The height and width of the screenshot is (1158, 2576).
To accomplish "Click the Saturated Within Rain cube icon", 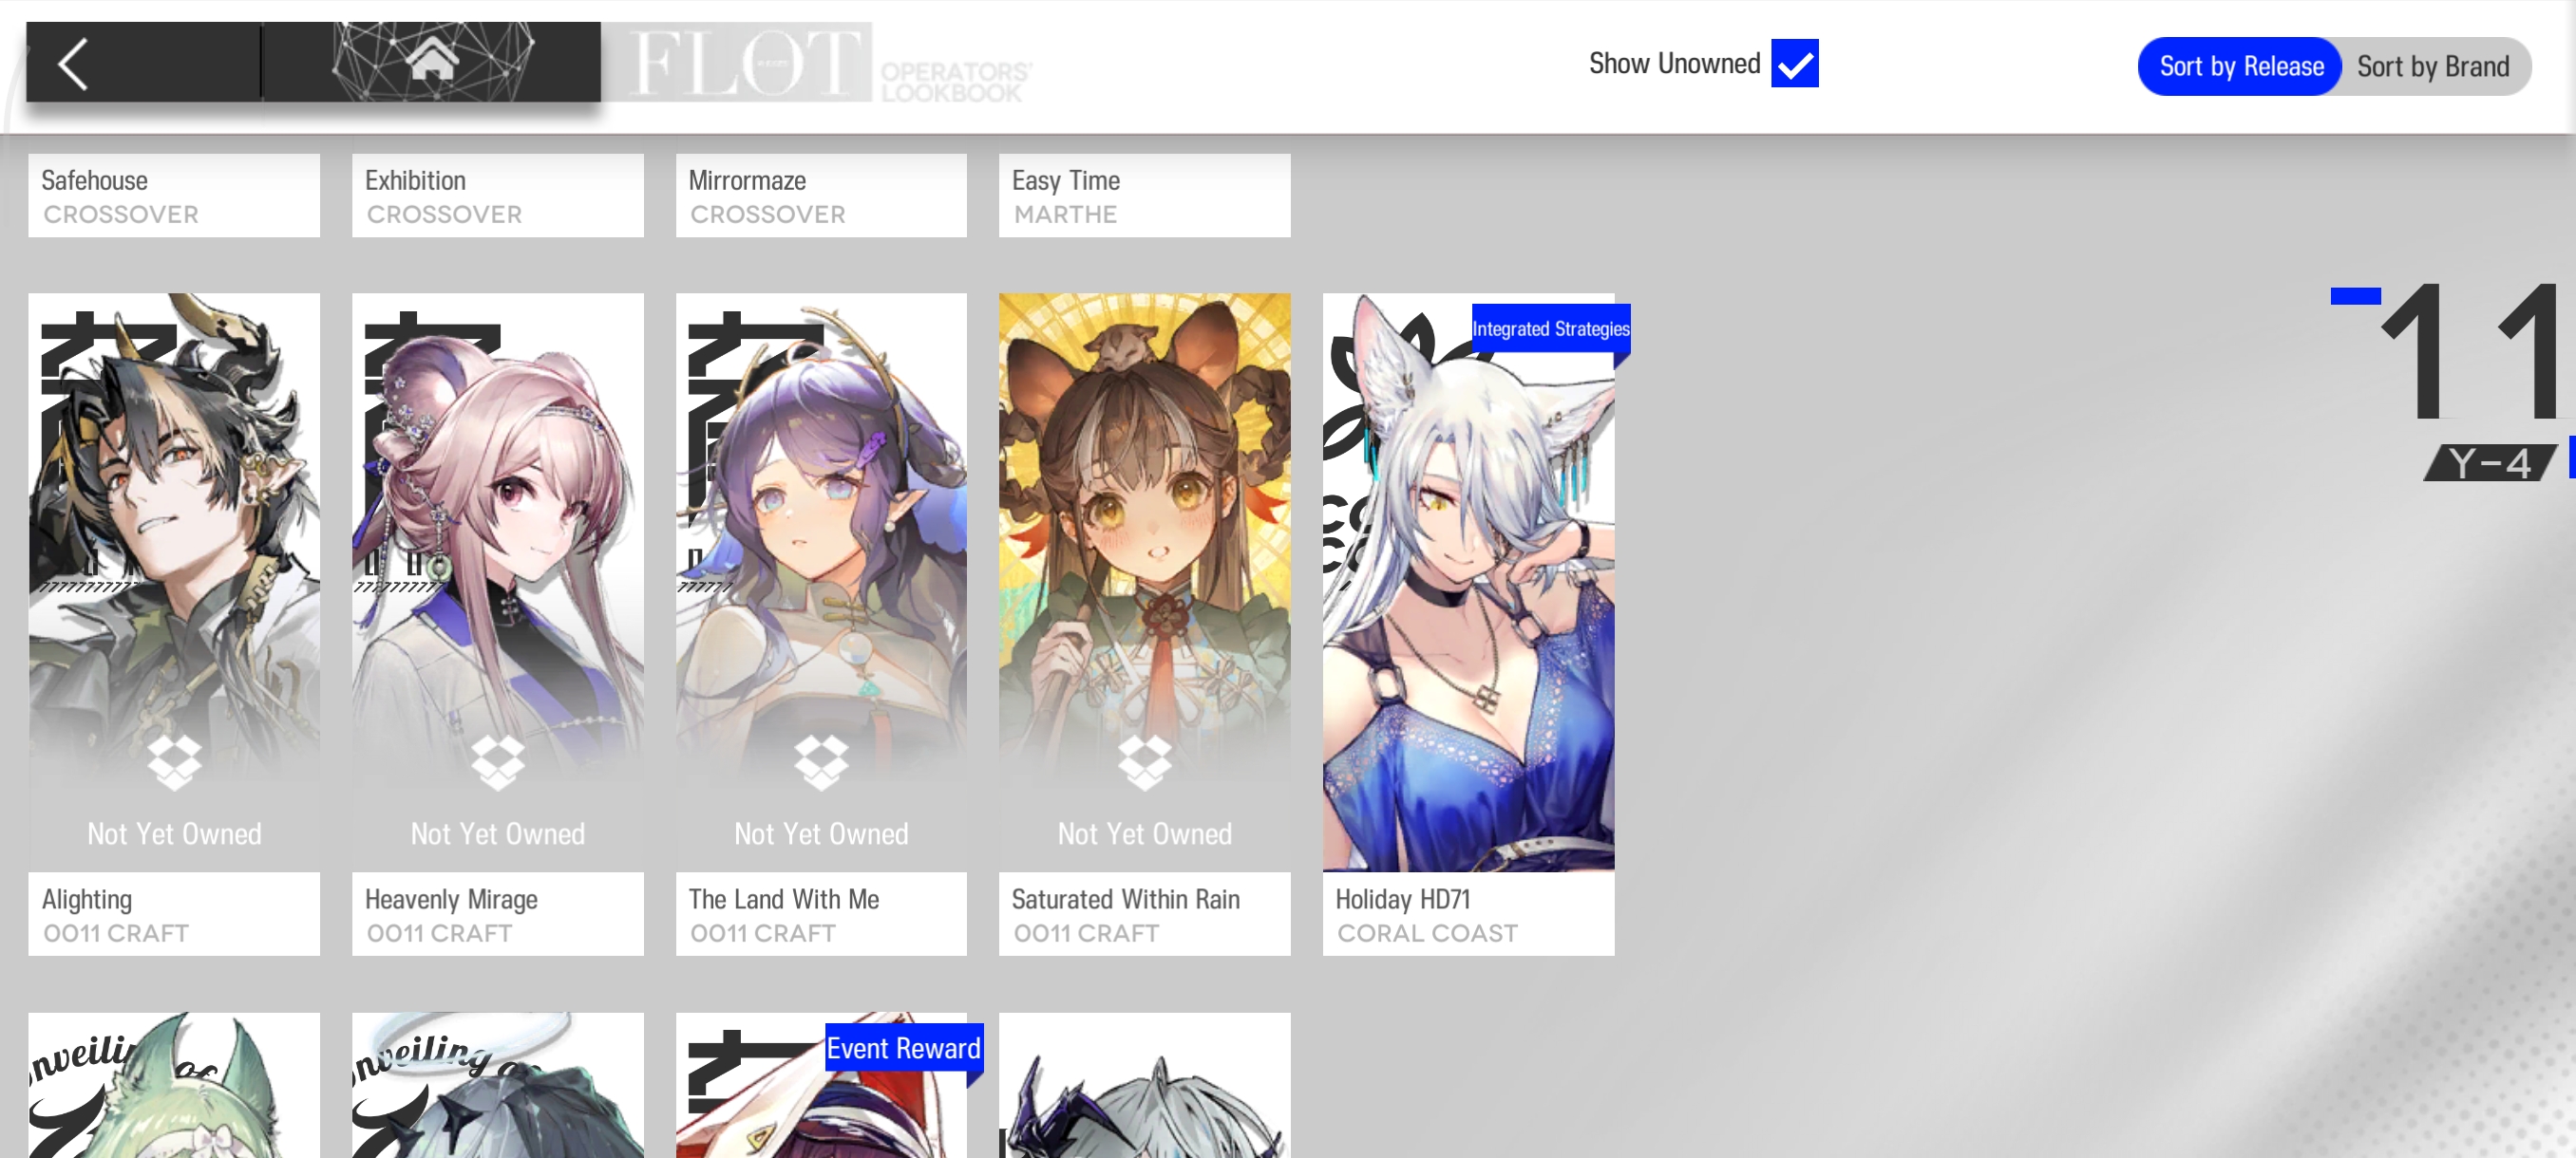I will (x=1144, y=761).
